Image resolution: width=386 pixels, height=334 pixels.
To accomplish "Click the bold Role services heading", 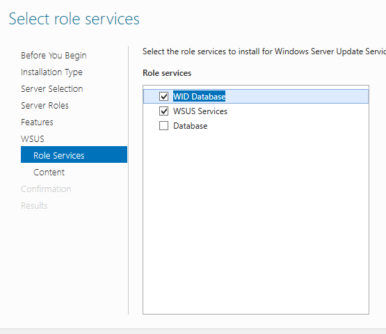I will 167,73.
